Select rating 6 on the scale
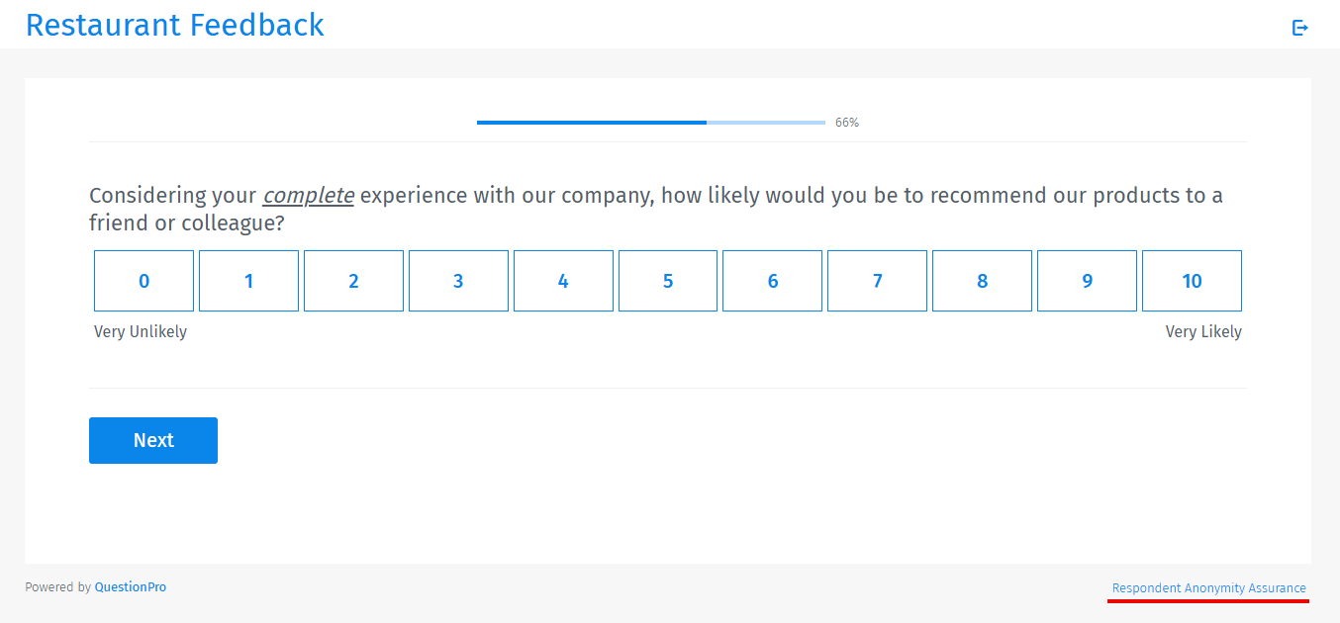The image size is (1340, 623). tap(772, 281)
